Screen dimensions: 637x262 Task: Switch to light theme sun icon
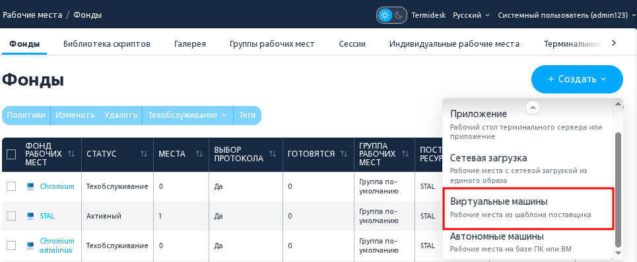[384, 15]
